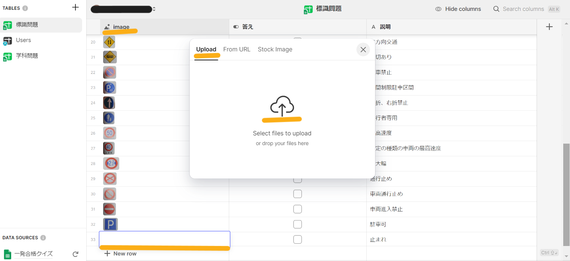Select the 最高速度 description cell

pyautogui.click(x=451, y=133)
